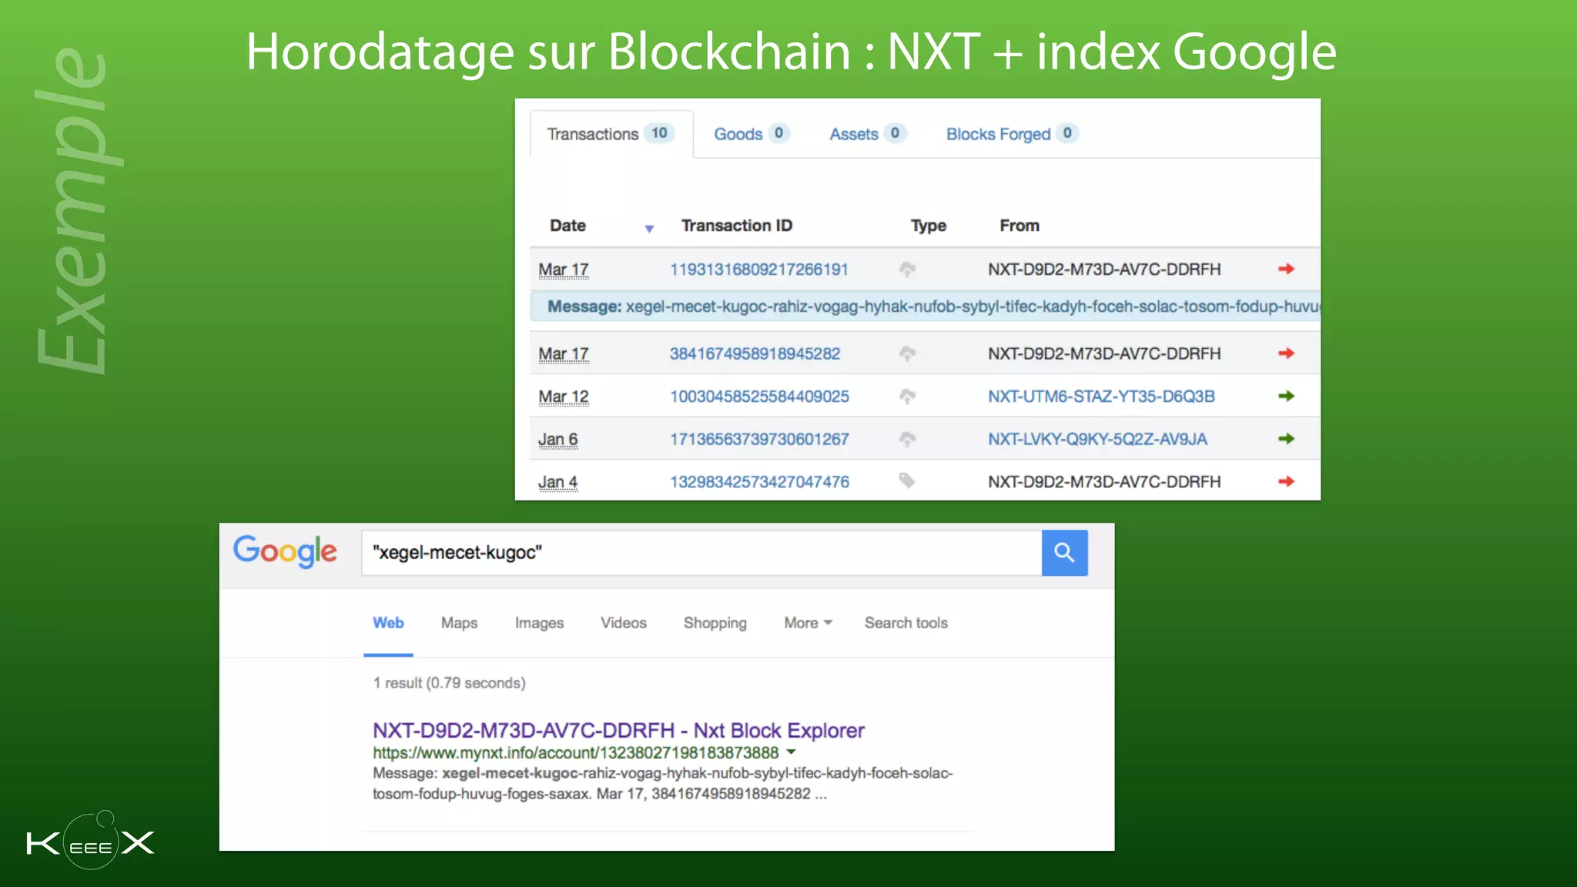Click the From column header

(x=1020, y=226)
